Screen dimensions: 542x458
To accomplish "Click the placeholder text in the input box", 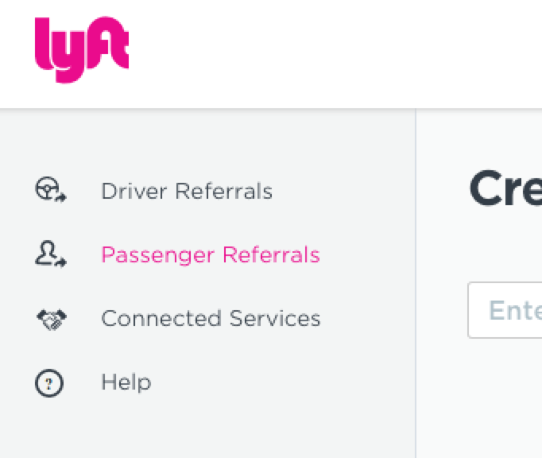I will click(x=515, y=310).
